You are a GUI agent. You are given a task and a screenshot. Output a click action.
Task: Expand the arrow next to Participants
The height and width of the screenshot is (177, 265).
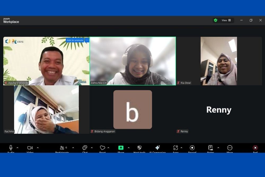(x=73, y=148)
